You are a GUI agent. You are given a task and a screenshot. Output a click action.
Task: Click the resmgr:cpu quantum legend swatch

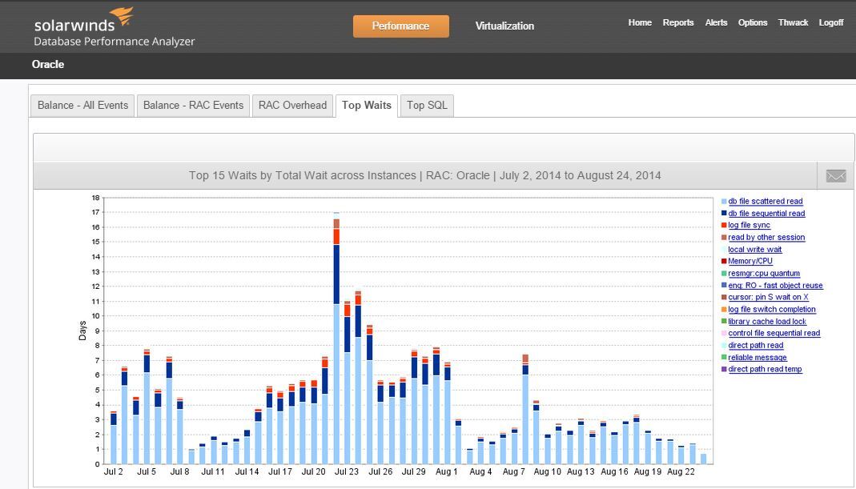pos(723,273)
